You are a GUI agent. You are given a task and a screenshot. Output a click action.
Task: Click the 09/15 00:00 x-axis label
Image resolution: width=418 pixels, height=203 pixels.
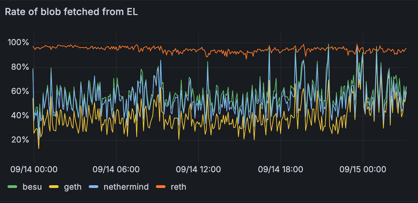363,169
